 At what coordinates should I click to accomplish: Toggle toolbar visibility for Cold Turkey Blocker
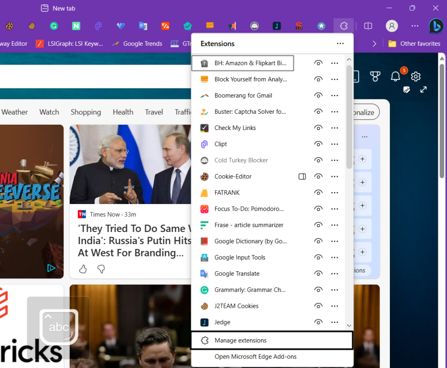(x=318, y=160)
